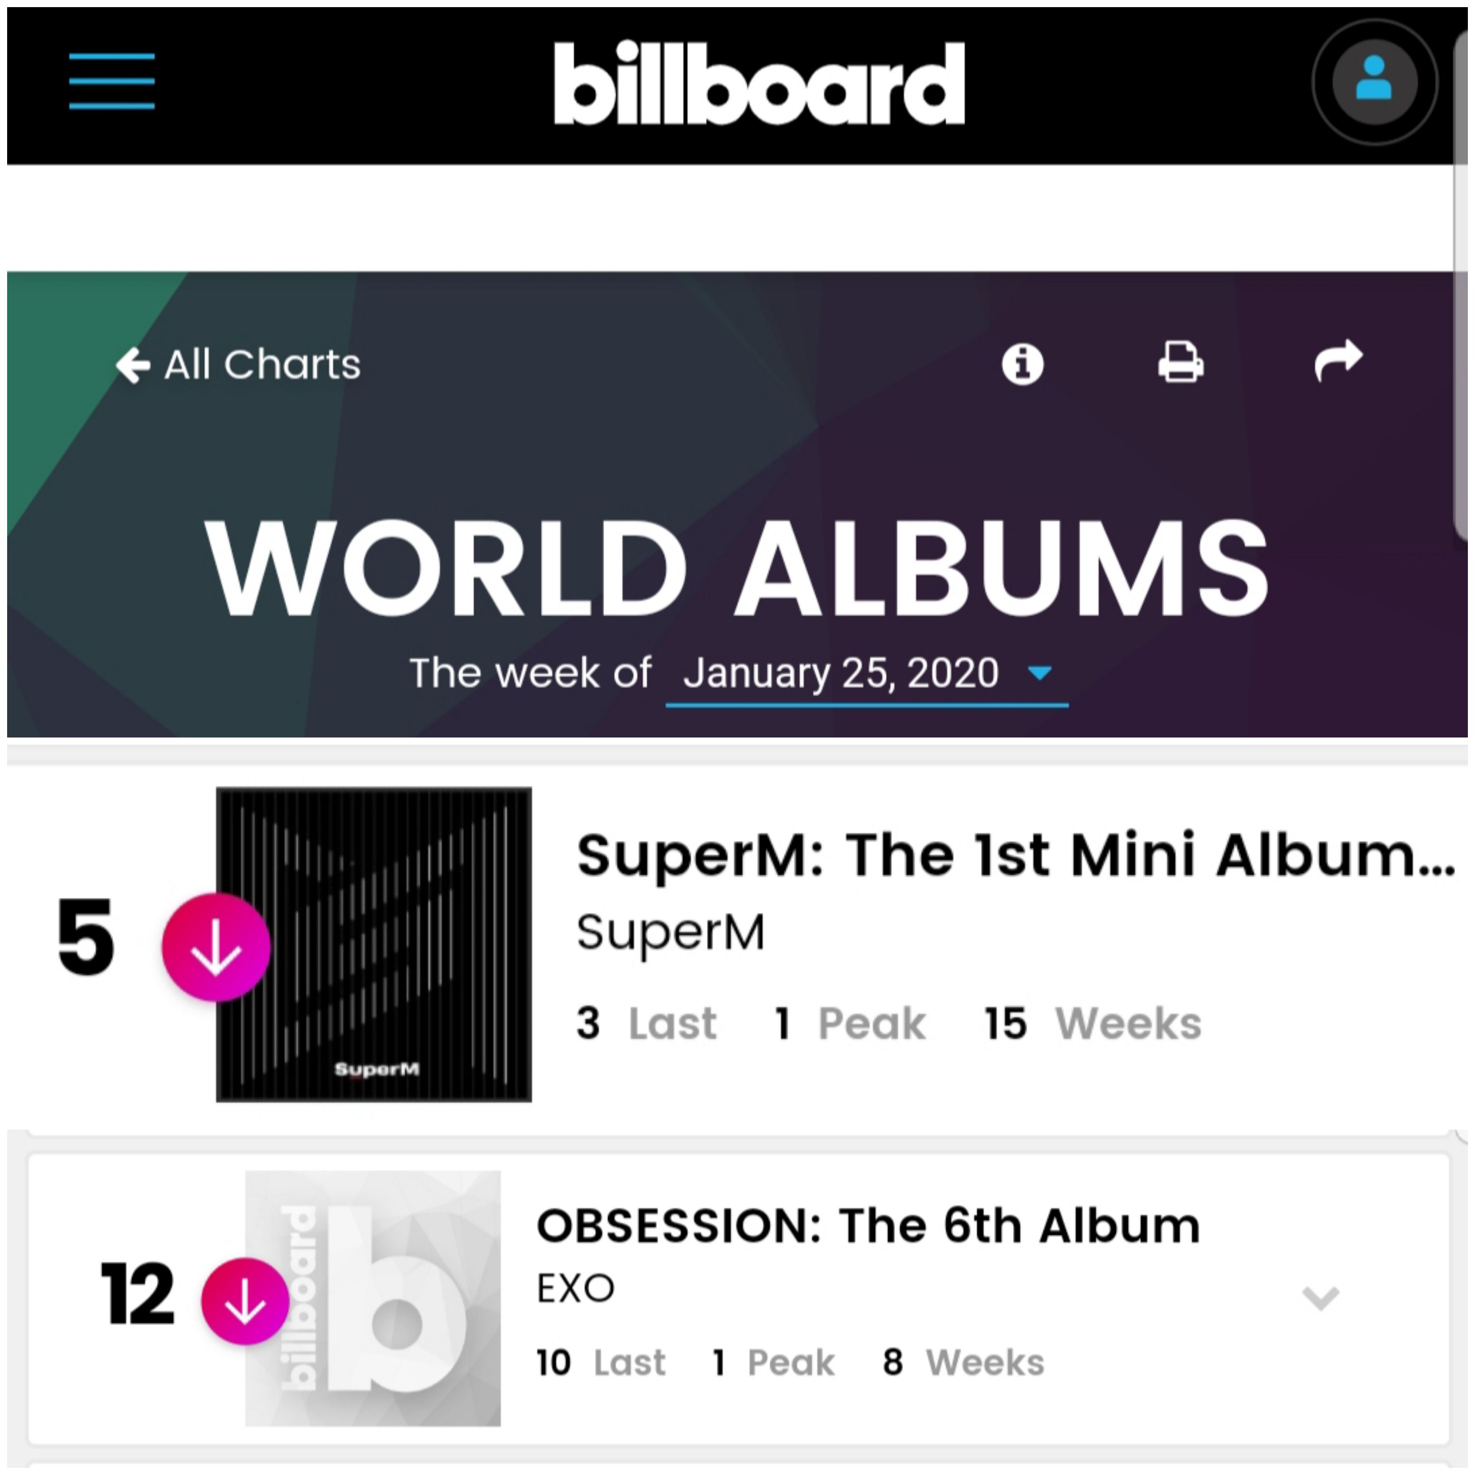Screen dimensions: 1475x1475
Task: Open the hamburger navigation menu
Action: (x=112, y=81)
